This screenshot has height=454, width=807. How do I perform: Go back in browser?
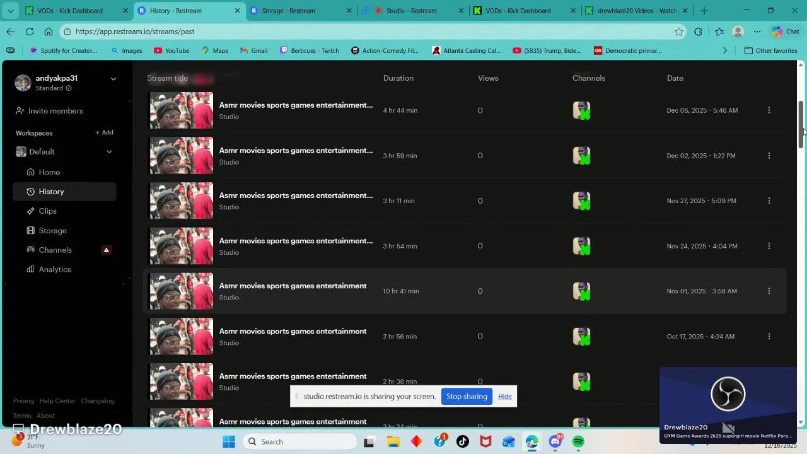(x=11, y=32)
